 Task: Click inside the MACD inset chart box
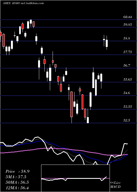point(75,178)
